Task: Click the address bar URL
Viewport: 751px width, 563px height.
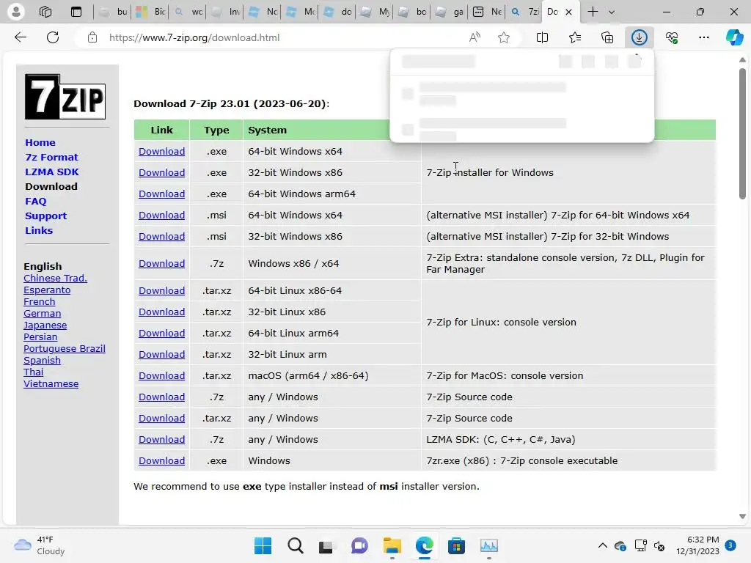Action: [x=194, y=37]
